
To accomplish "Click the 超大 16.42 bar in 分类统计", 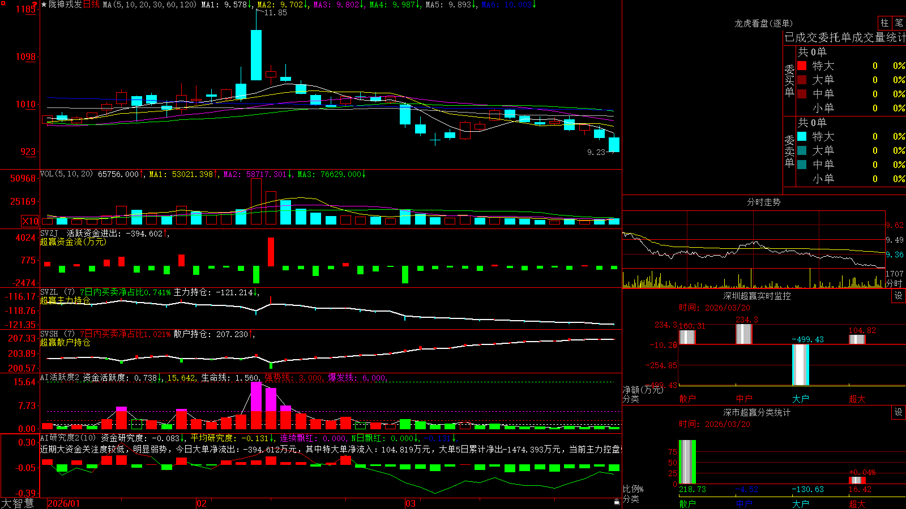I will coord(857,480).
